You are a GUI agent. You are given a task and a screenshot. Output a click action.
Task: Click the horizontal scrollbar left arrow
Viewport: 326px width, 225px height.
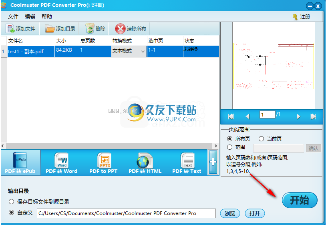[3, 146]
